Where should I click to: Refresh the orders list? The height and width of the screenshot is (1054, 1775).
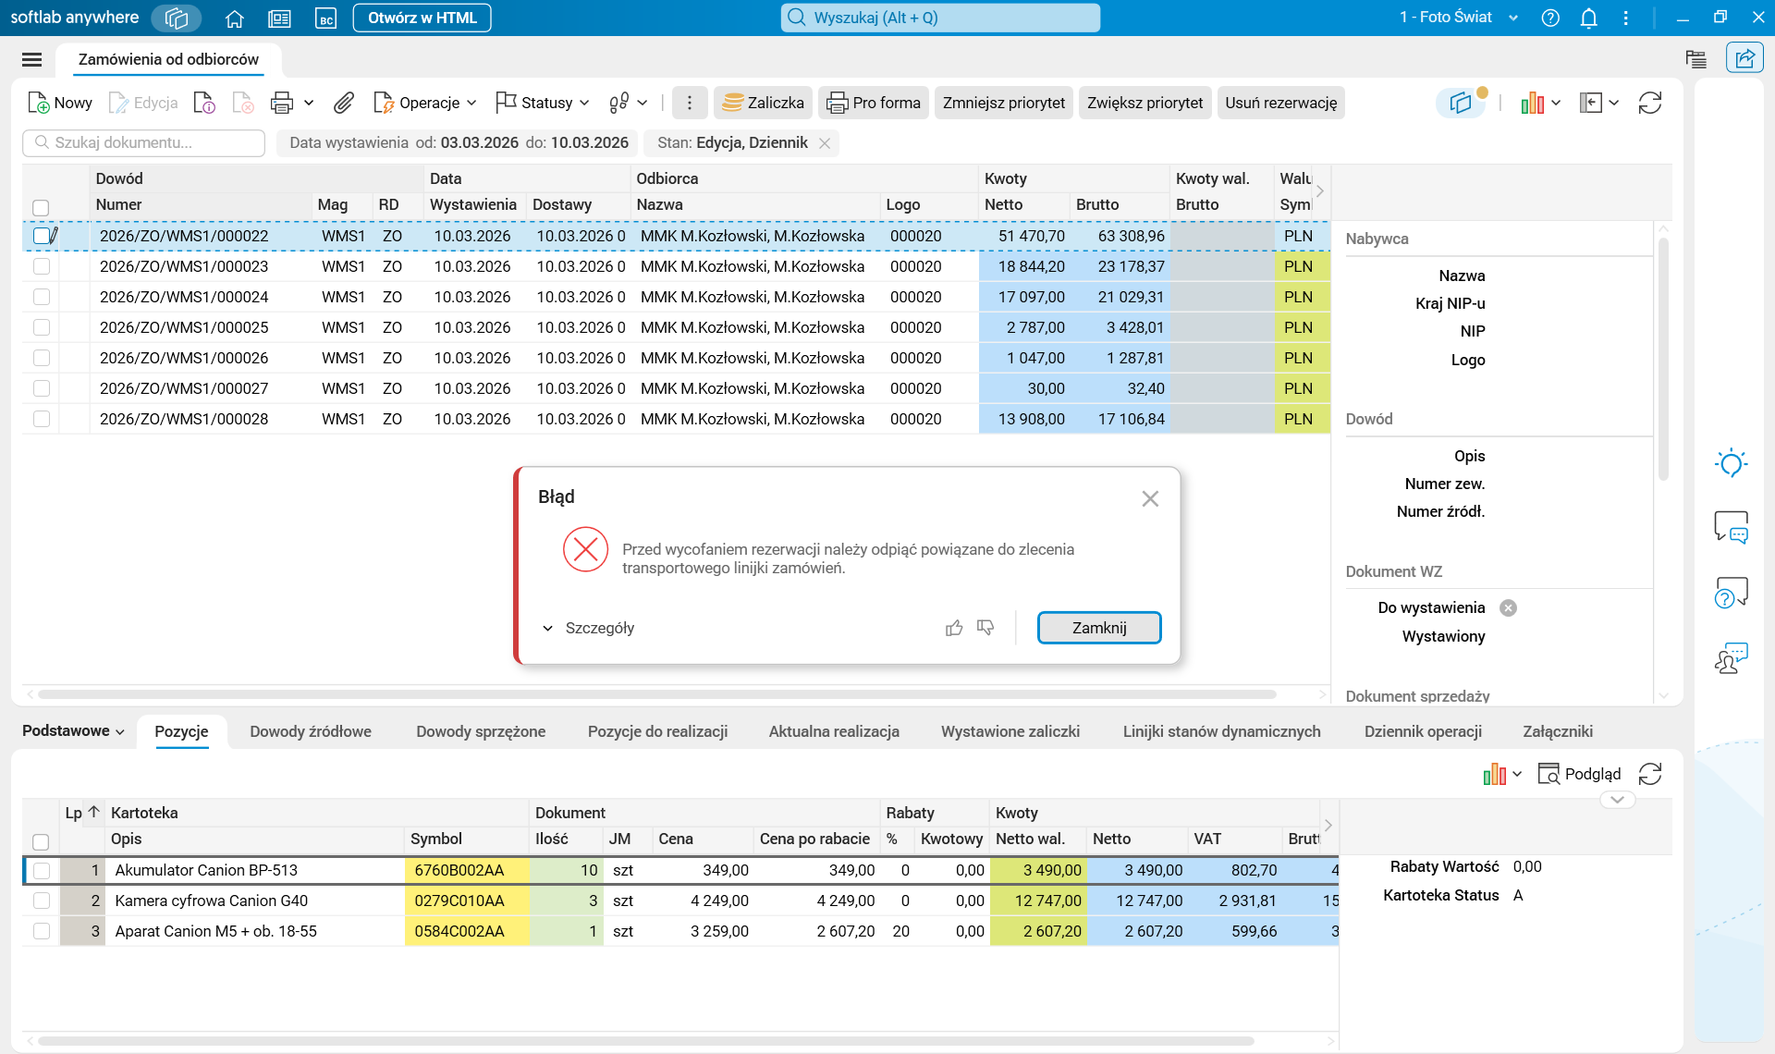(x=1650, y=103)
